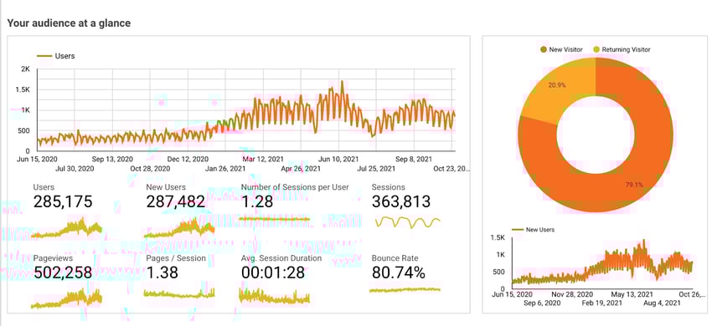Click the Bounce Rate value 80.74%

(x=398, y=273)
